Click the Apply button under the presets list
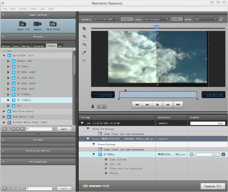Screen dimensions: 228x192 64,129
